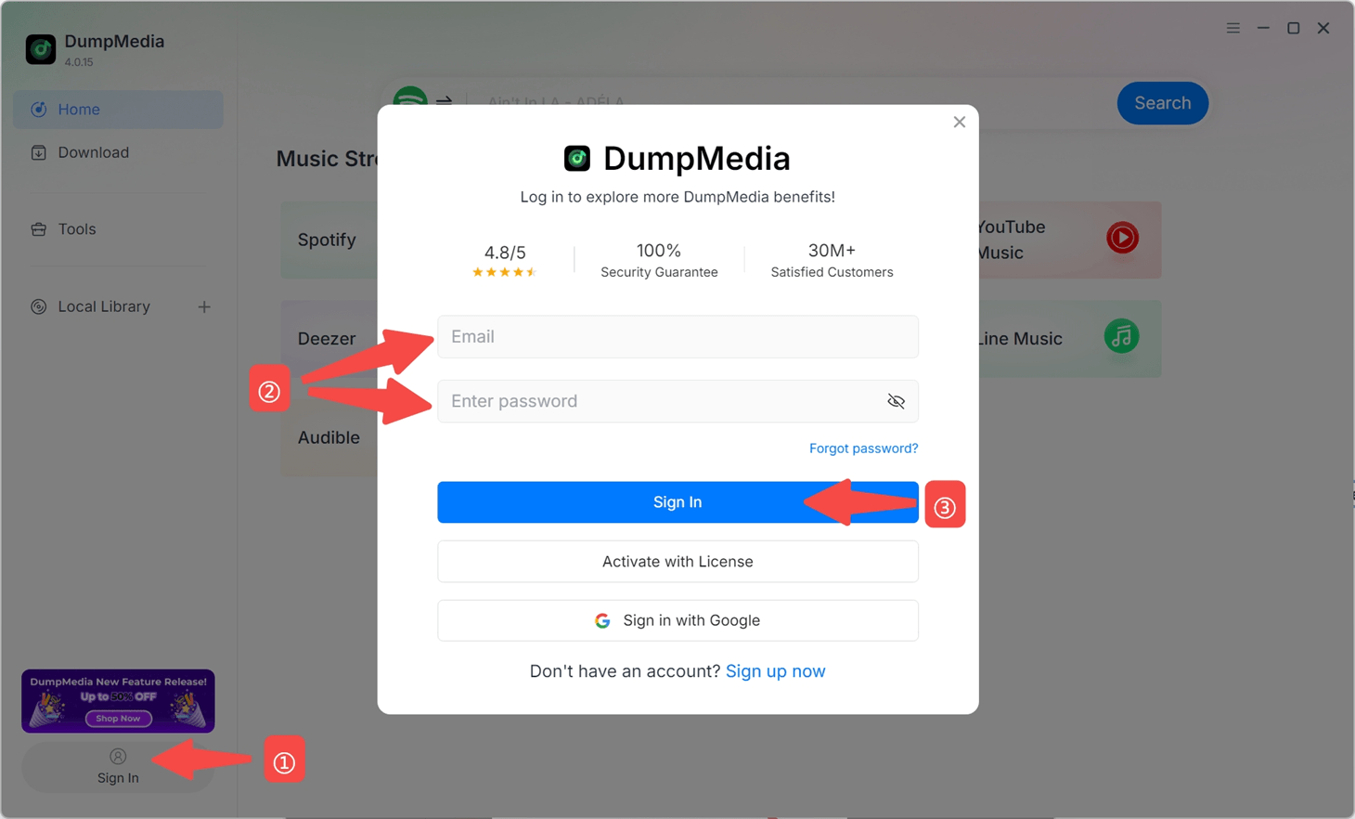This screenshot has width=1355, height=819.
Task: Click the sidebar Sign In button
Action: pos(118,767)
